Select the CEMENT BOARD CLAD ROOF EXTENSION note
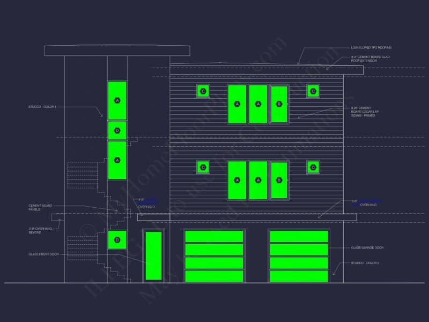429x322 pixels. click(x=370, y=58)
